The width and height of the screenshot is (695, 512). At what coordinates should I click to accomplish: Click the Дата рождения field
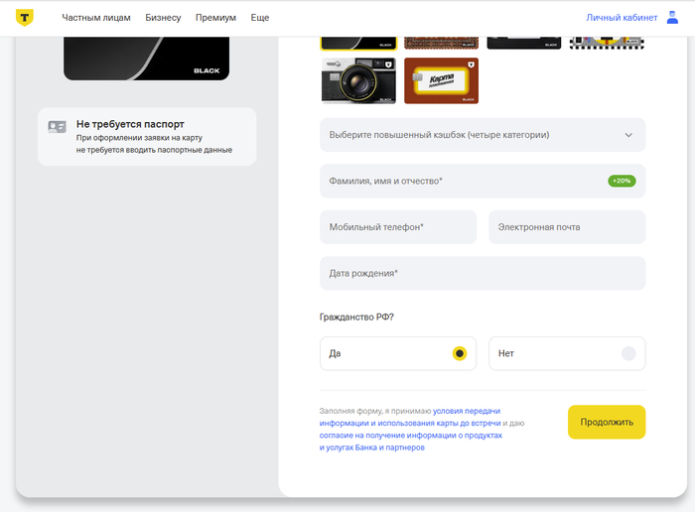[x=482, y=273]
